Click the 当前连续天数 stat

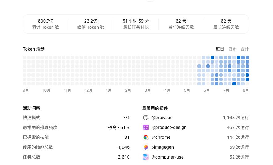[x=181, y=24]
